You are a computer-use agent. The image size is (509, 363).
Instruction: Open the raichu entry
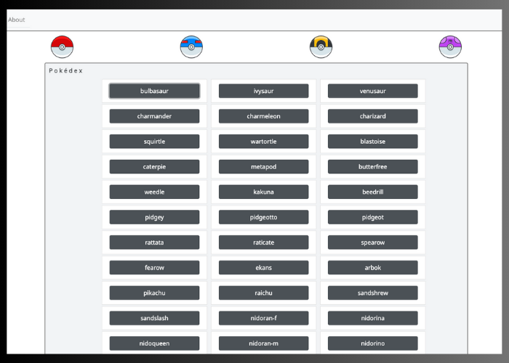[x=263, y=293]
